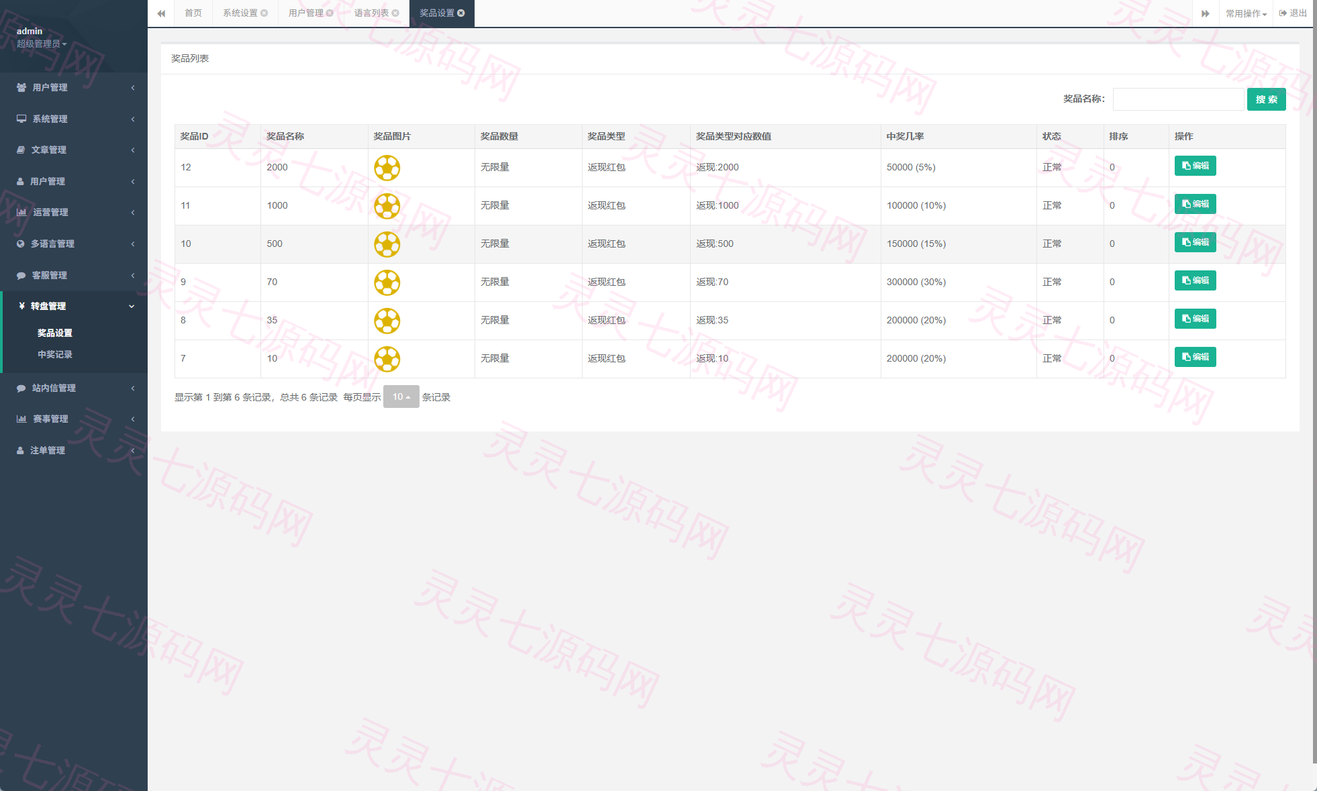The height and width of the screenshot is (791, 1317).
Task: Switch to the 语言列表 tab
Action: [x=371, y=13]
